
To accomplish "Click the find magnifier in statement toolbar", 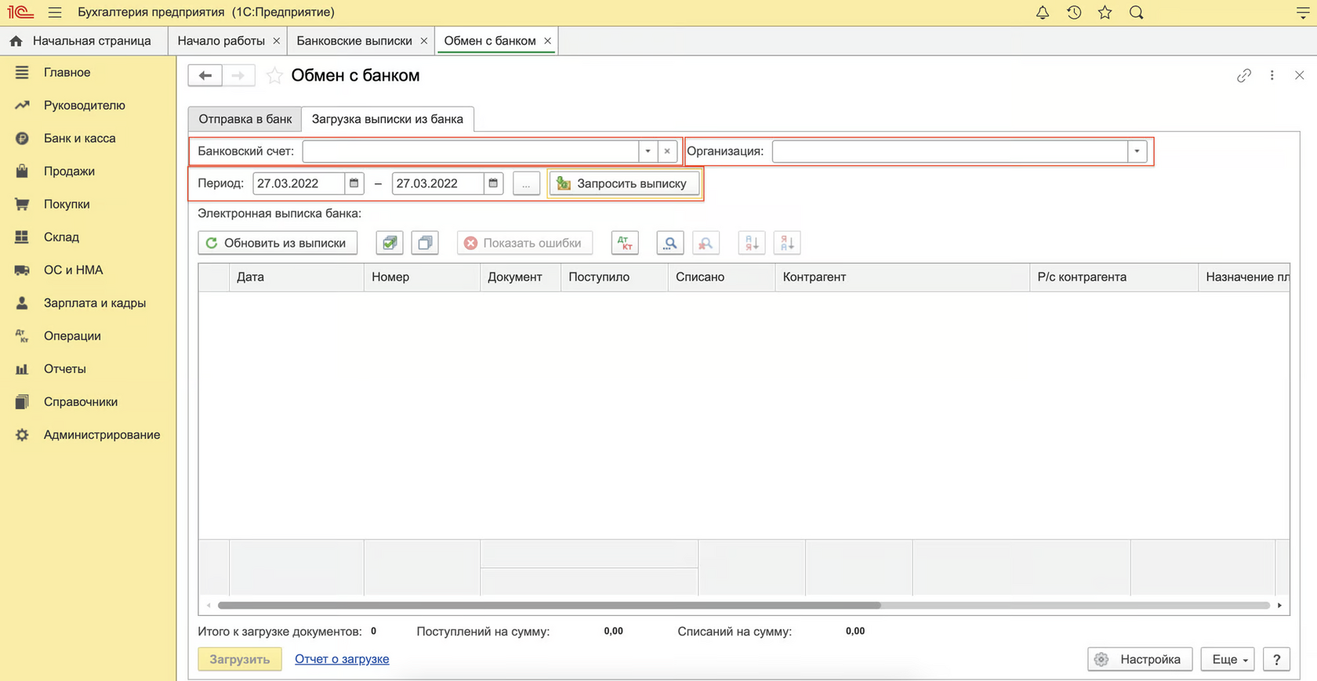I will (x=670, y=243).
